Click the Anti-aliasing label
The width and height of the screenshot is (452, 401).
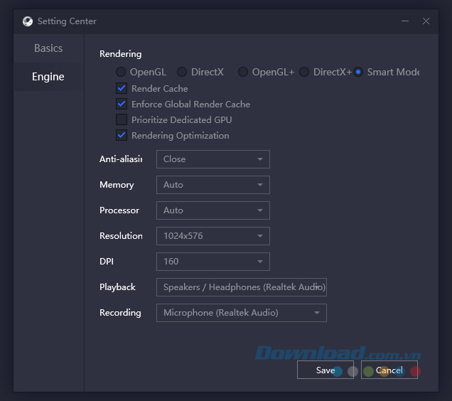click(x=121, y=159)
